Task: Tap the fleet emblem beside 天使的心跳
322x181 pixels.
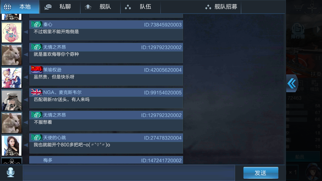Action: click(37, 138)
